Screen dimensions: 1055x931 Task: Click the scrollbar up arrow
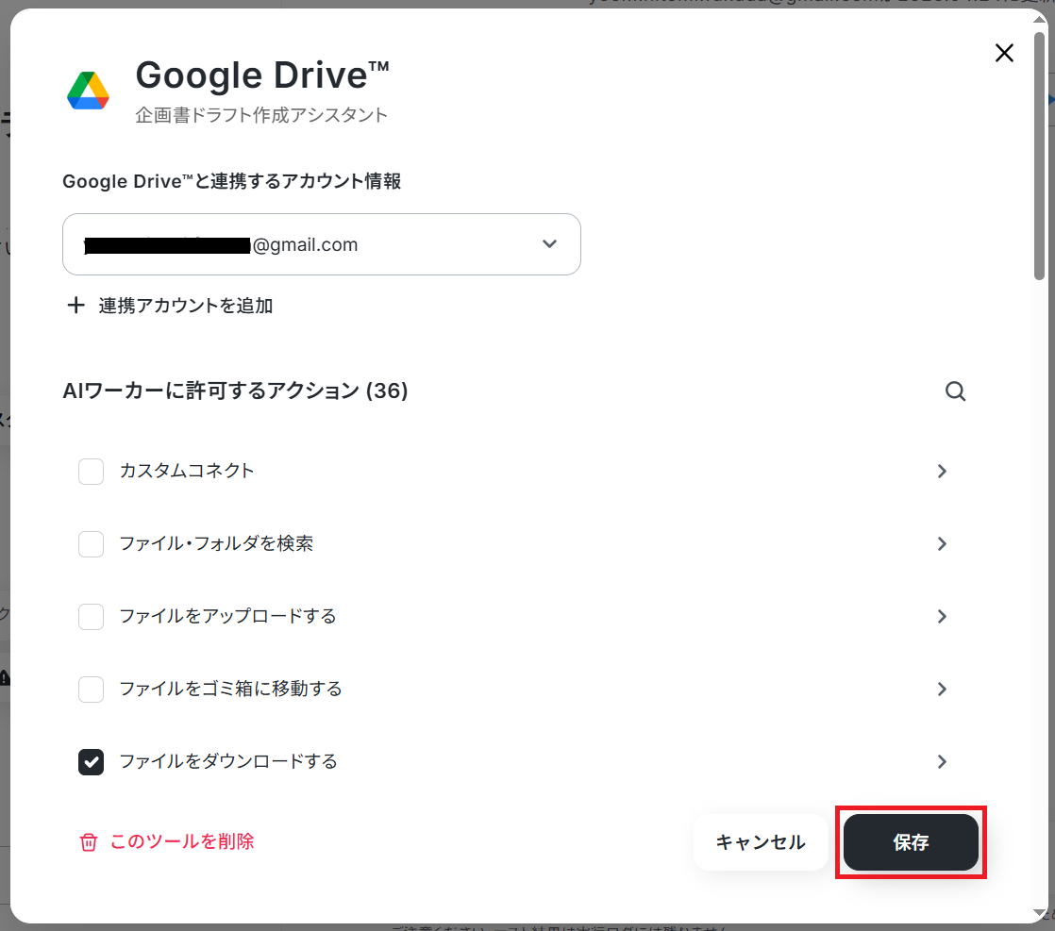click(1040, 19)
